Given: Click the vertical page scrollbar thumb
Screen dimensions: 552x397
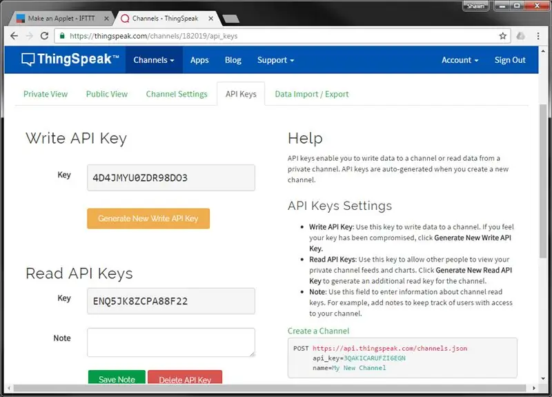Looking at the screenshot, I should [x=543, y=182].
